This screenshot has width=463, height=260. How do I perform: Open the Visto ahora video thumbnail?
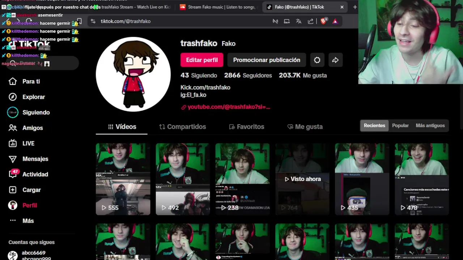pyautogui.click(x=302, y=179)
